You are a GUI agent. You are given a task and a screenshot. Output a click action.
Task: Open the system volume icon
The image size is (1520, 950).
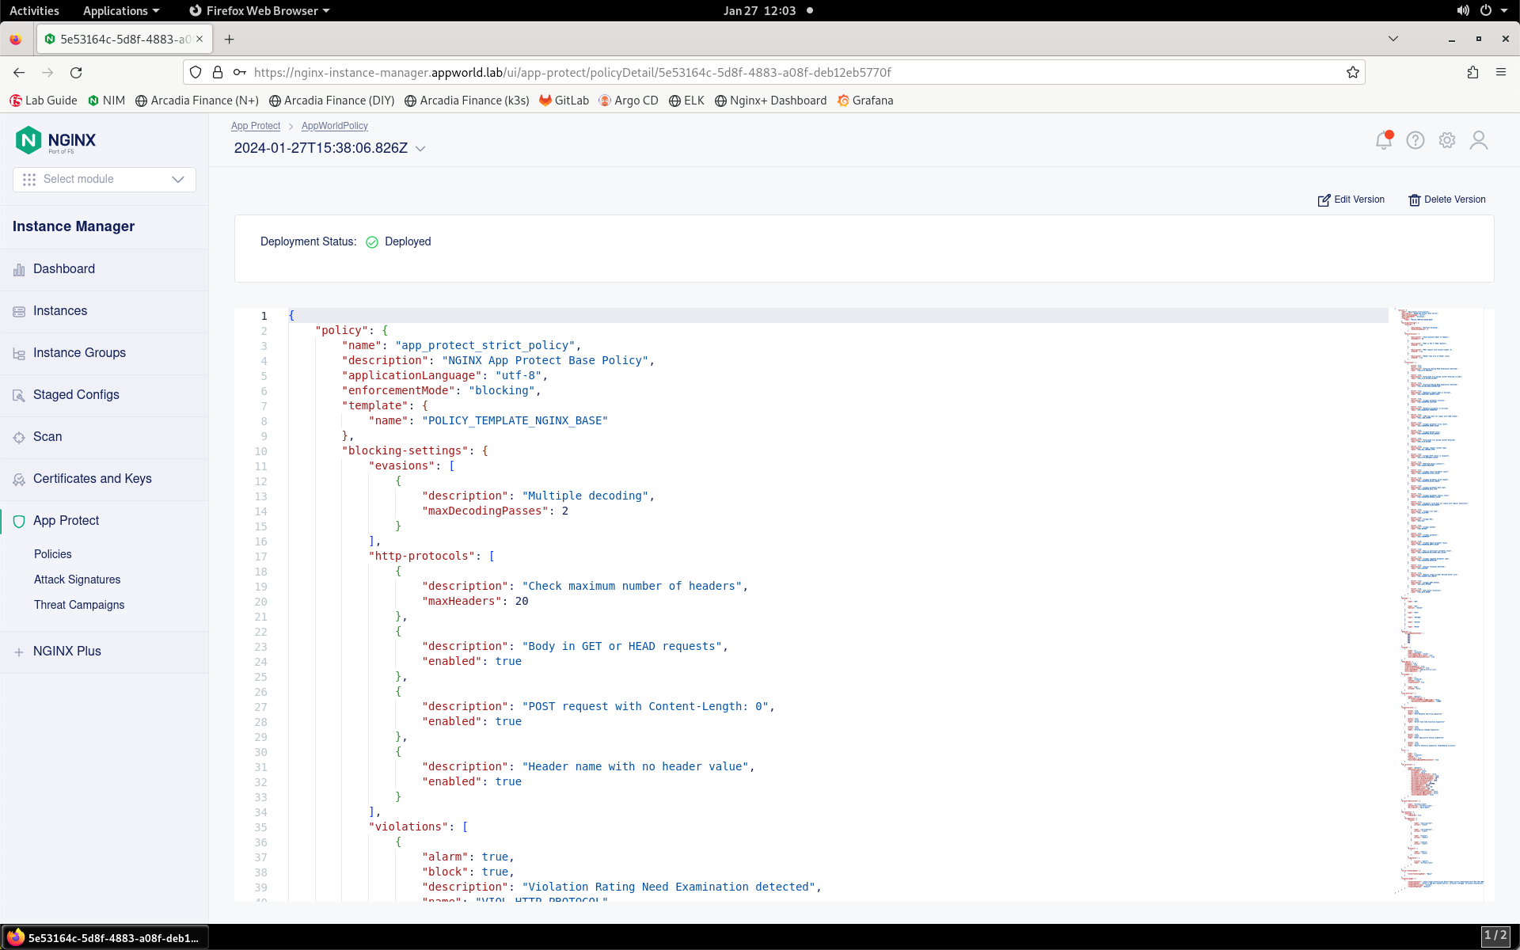(1463, 10)
